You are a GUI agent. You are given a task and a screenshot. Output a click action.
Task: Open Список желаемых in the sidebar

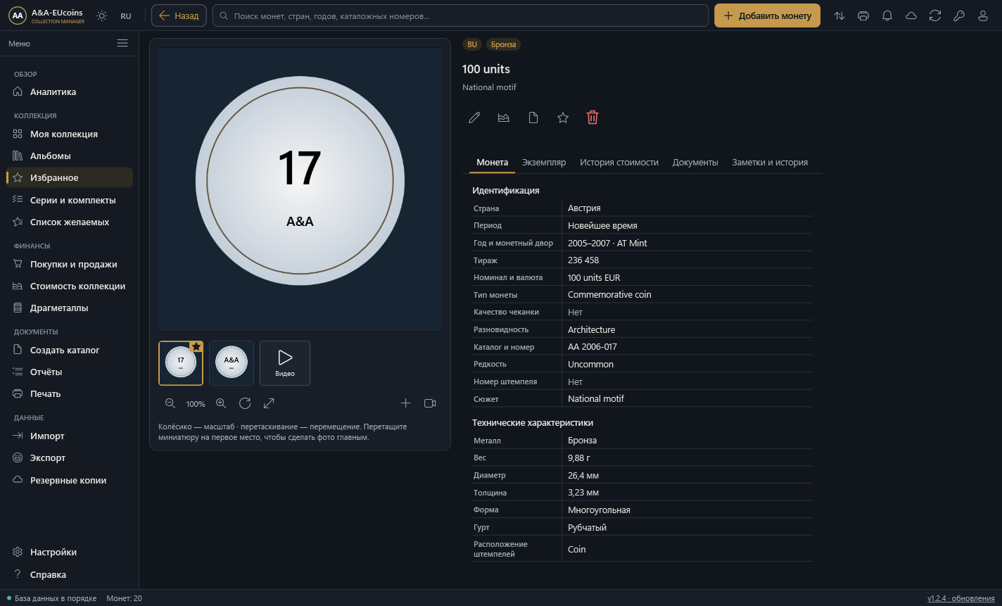pyautogui.click(x=69, y=222)
